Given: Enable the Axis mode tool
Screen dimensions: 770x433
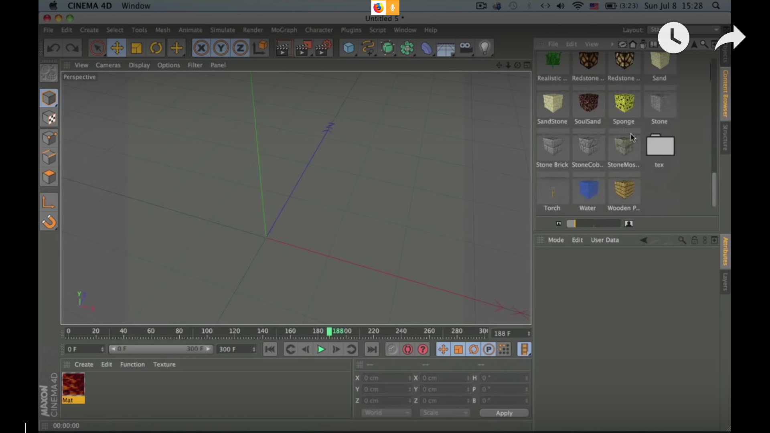Looking at the screenshot, I should coord(49,202).
